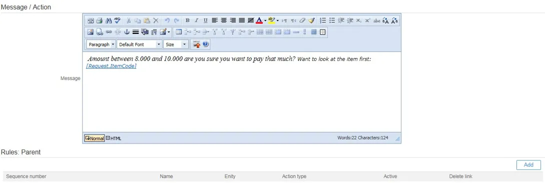545x183 pixels.
Task: Click the upload arrow icon
Action: click(x=197, y=44)
